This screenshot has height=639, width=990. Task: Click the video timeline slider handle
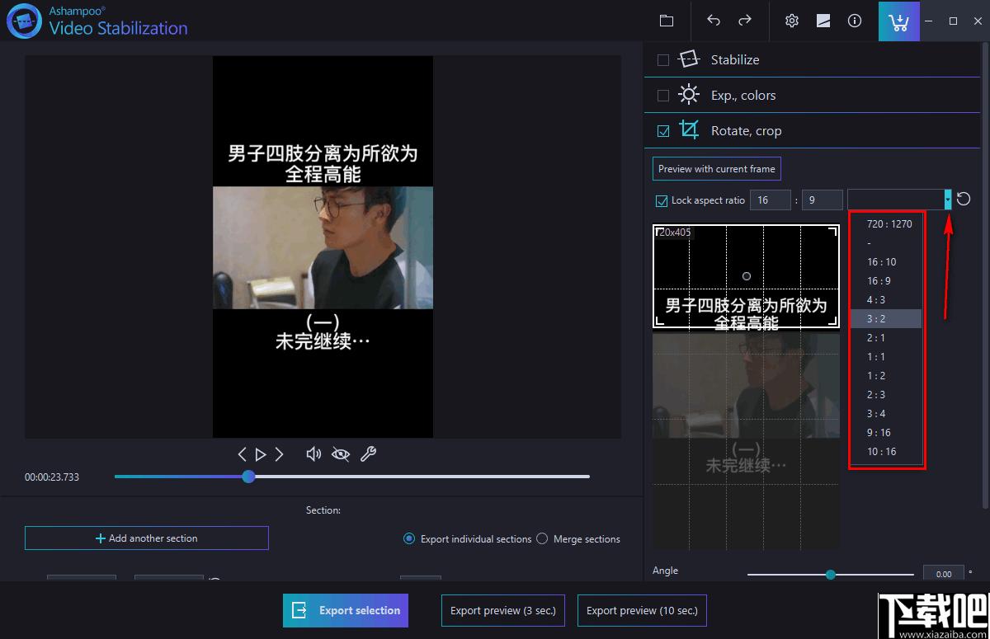pyautogui.click(x=248, y=477)
